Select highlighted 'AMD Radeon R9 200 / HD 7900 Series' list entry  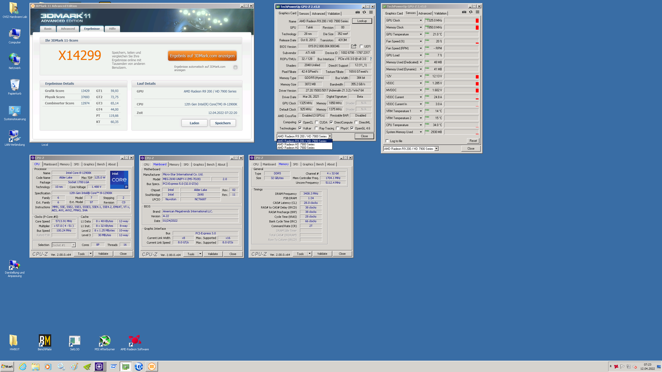pos(304,141)
